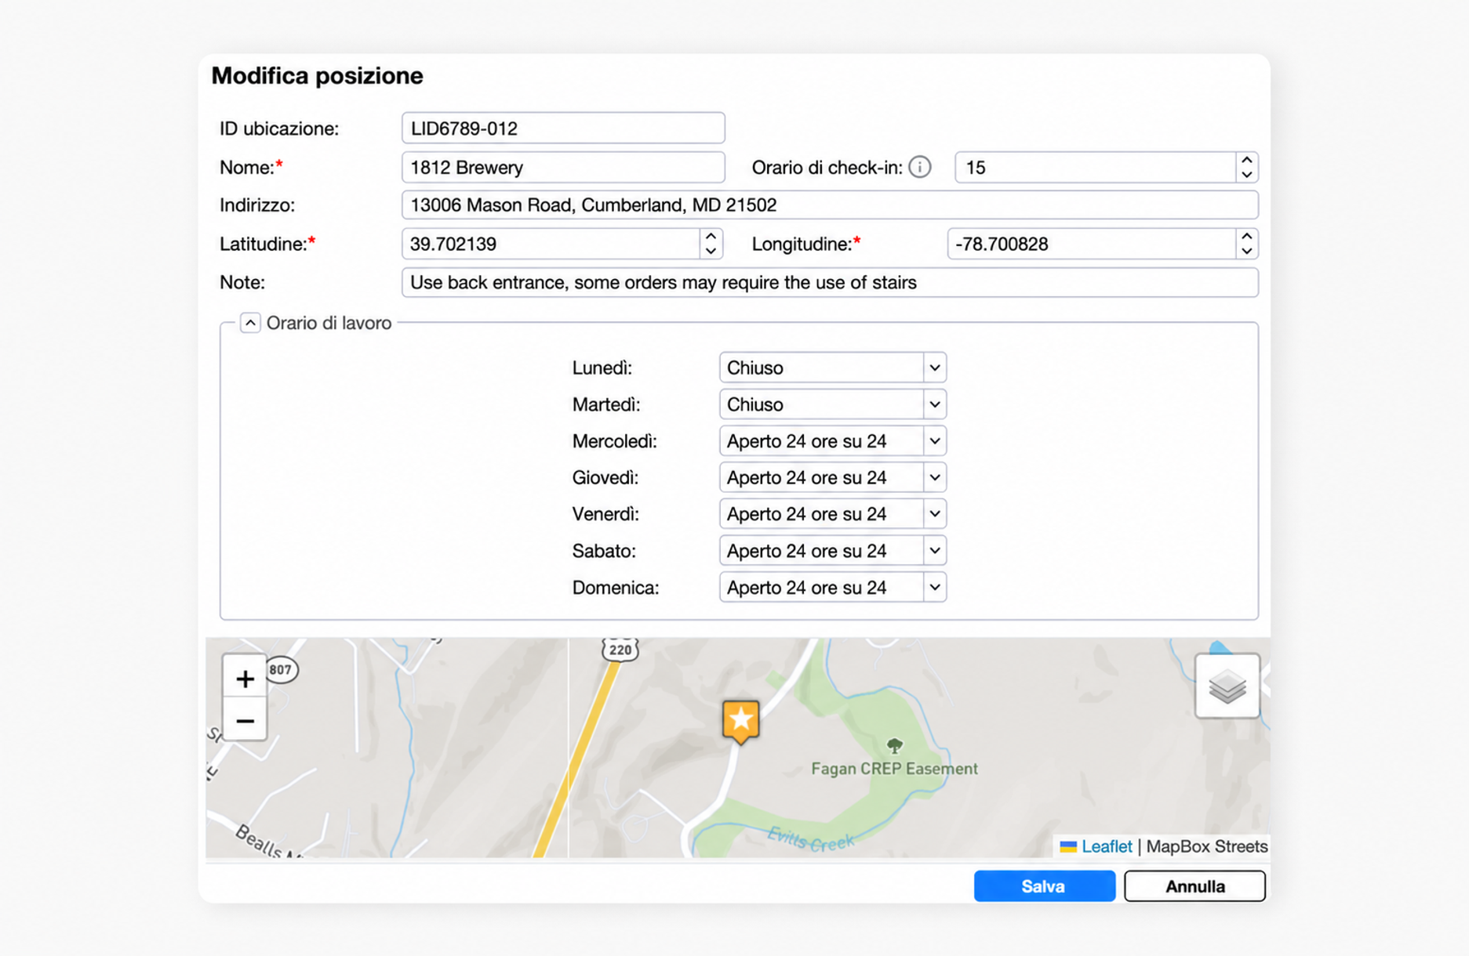Click the Salva button
The width and height of the screenshot is (1469, 956).
click(x=1044, y=886)
